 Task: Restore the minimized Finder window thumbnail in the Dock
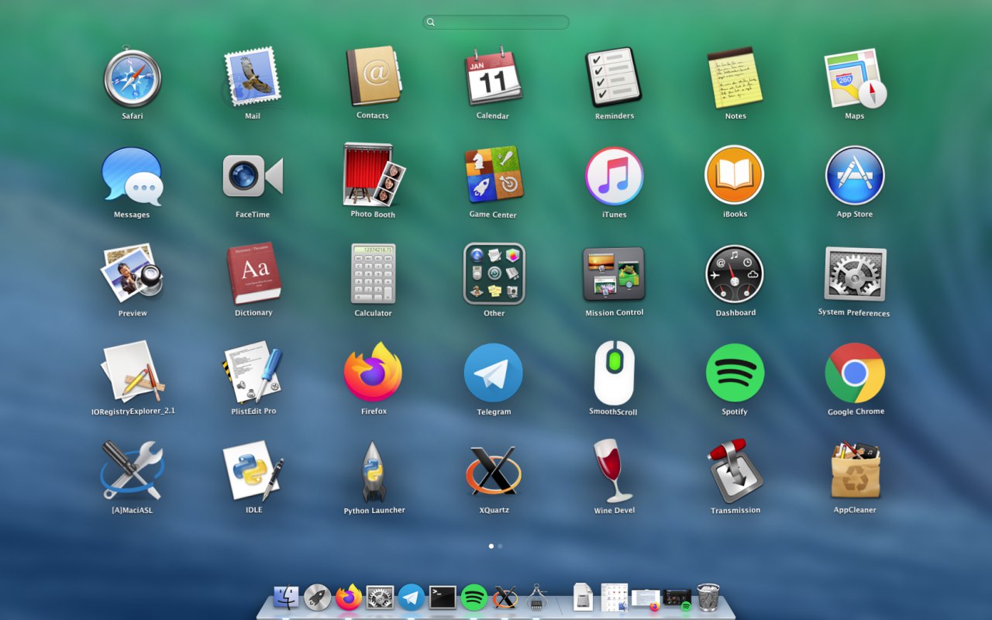(614, 597)
